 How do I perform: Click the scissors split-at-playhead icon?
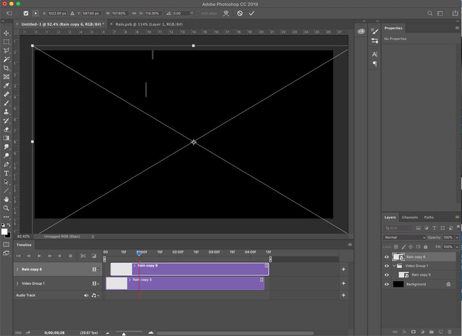click(x=83, y=256)
